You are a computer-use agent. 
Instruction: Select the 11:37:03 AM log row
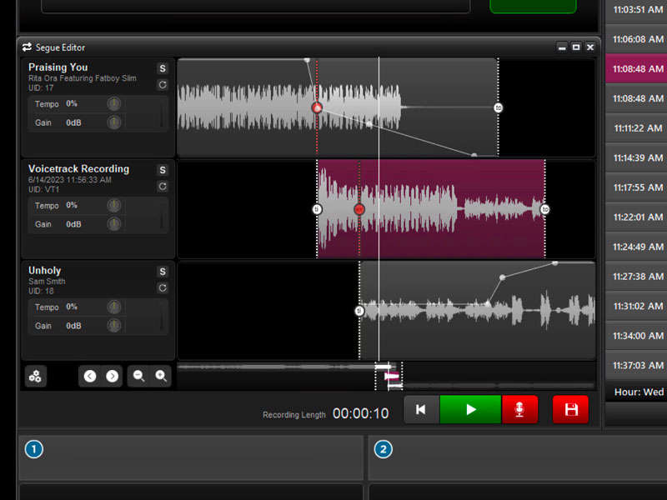(x=636, y=365)
